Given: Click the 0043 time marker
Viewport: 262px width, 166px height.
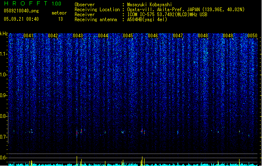Looking at the screenshot, I should point(78,36).
